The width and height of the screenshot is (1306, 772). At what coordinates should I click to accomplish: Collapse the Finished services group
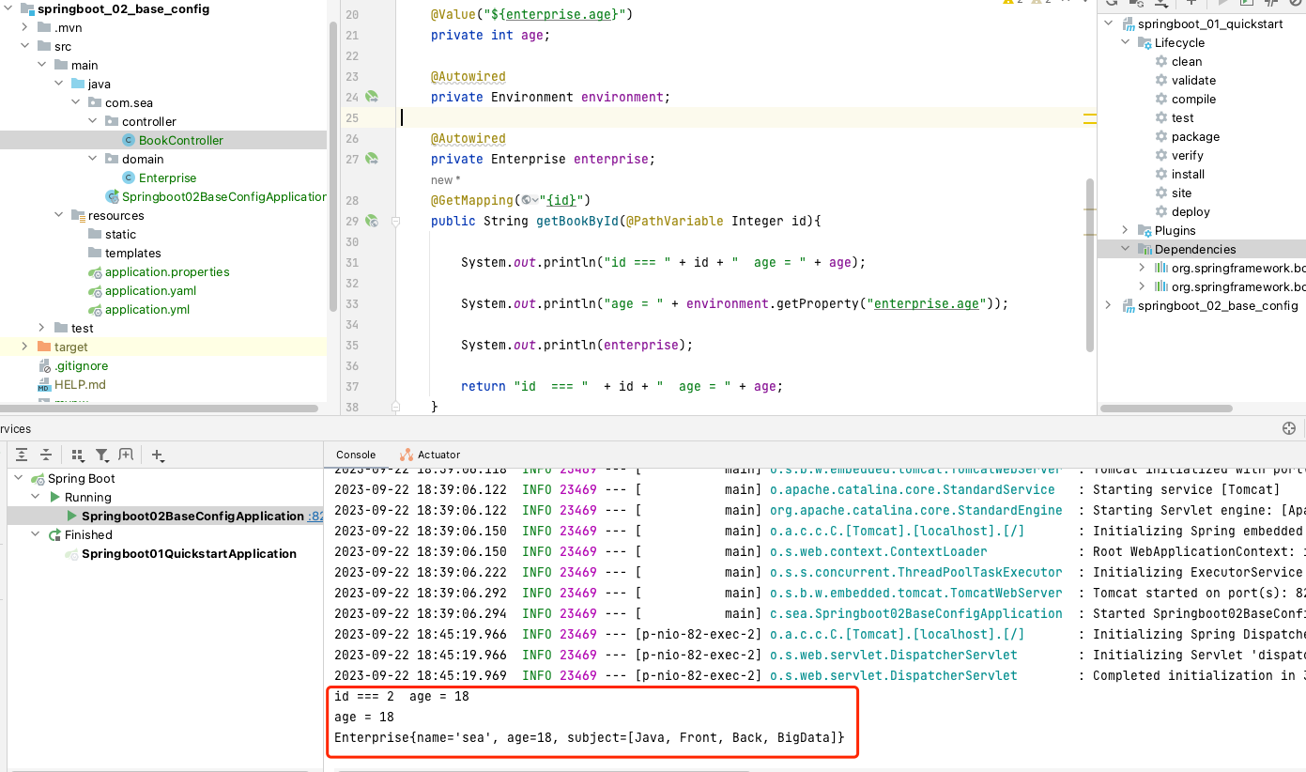36,534
